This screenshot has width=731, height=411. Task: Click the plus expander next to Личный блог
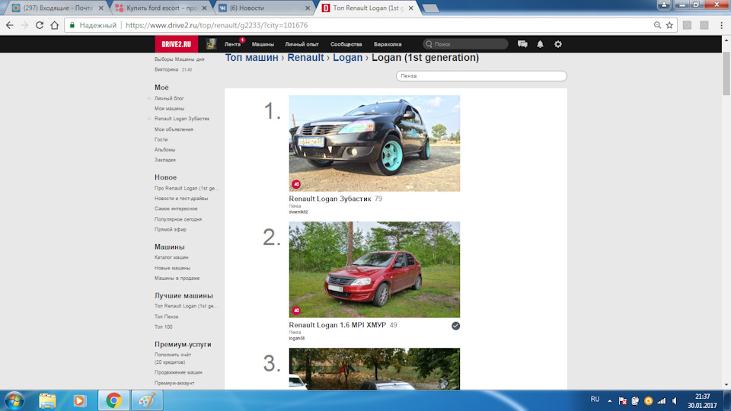149,98
